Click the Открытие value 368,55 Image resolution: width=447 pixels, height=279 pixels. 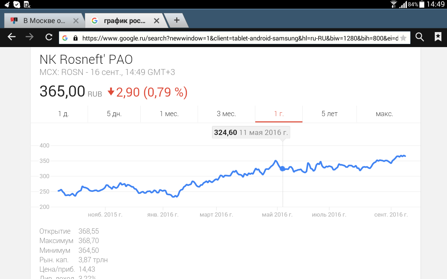tap(89, 231)
